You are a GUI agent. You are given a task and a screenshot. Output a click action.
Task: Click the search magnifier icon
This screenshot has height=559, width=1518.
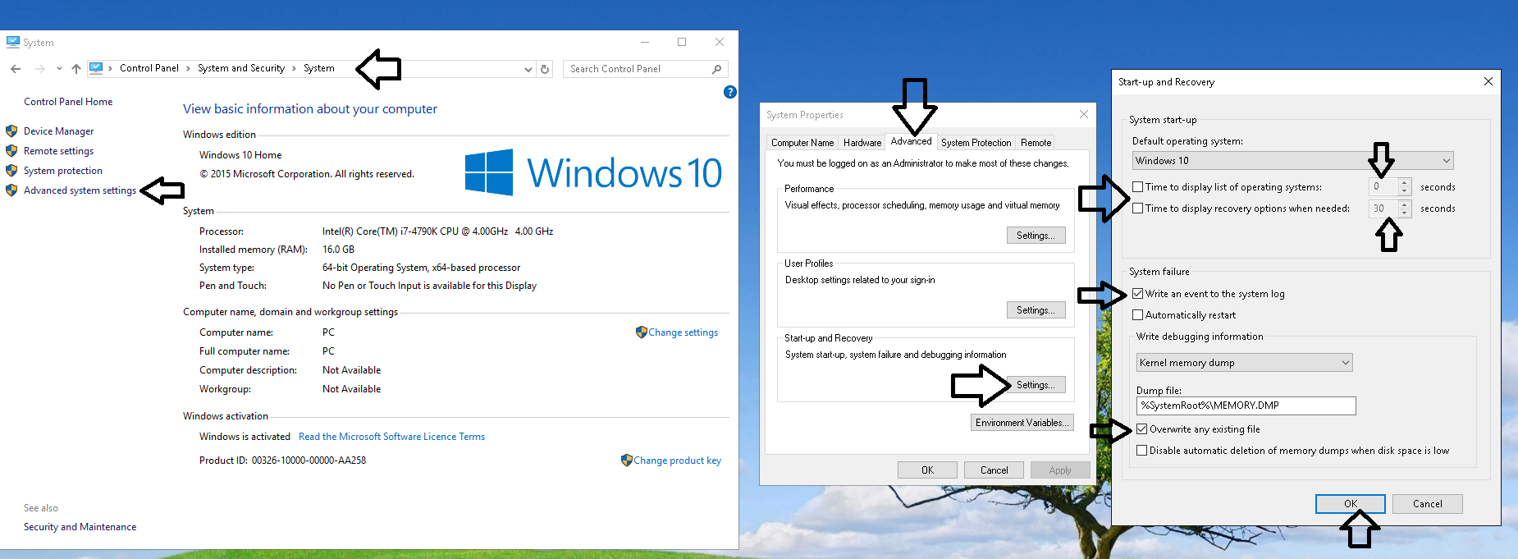[x=716, y=69]
